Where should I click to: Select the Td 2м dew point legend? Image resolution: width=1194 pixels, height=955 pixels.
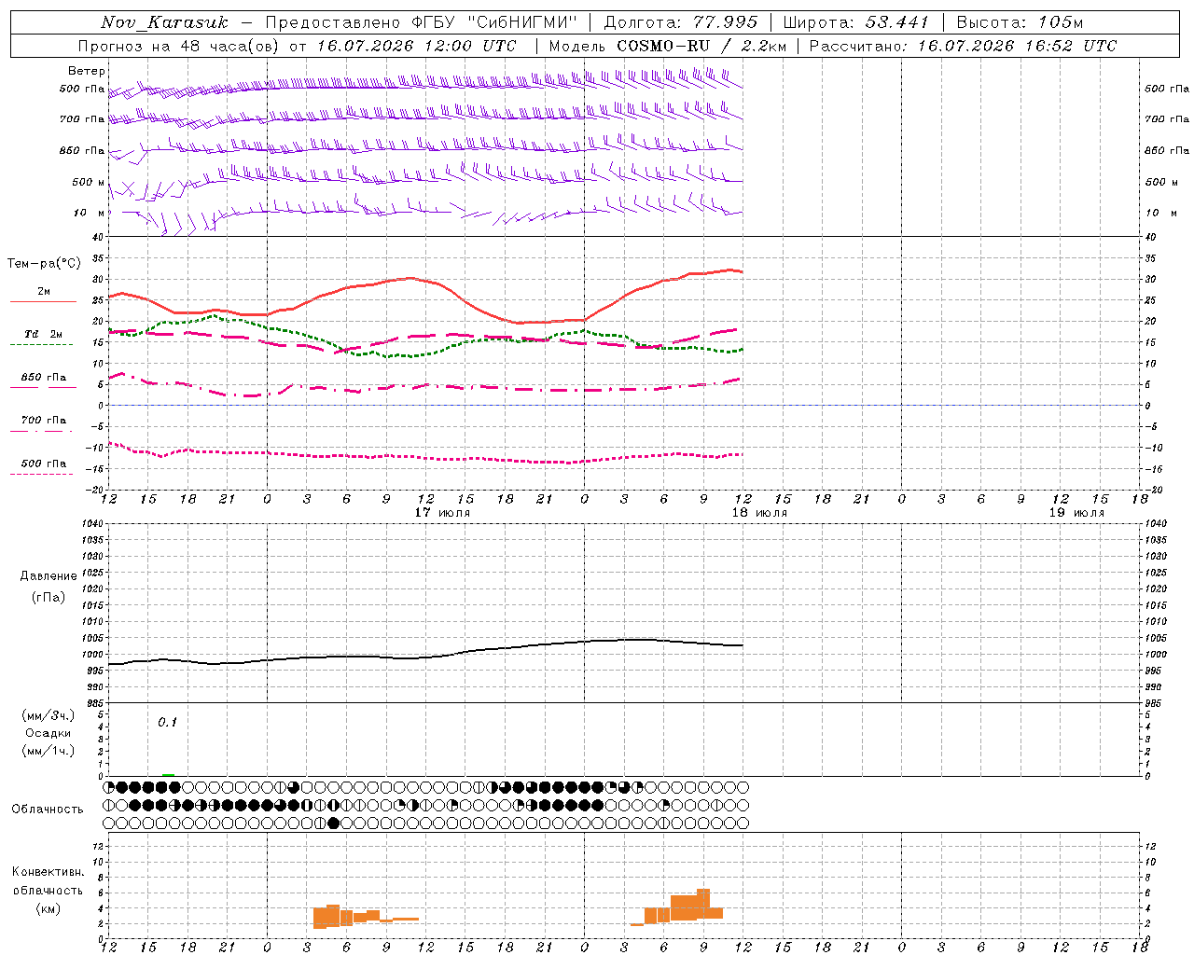(x=43, y=338)
